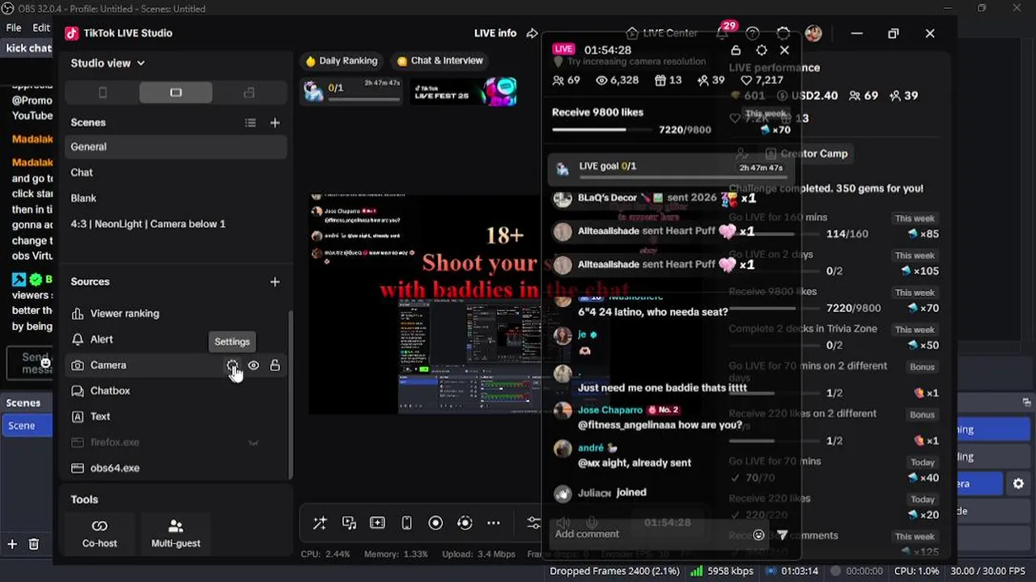Open audio mixer sliders icon

click(x=533, y=523)
